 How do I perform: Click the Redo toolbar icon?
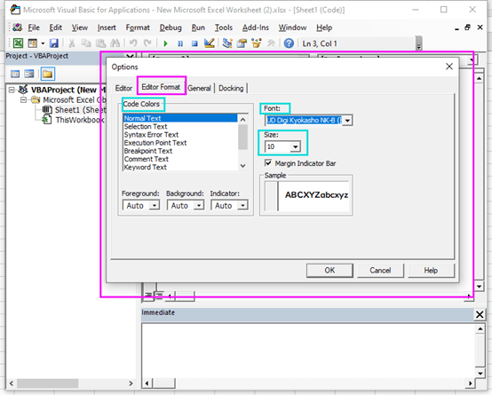coord(147,43)
